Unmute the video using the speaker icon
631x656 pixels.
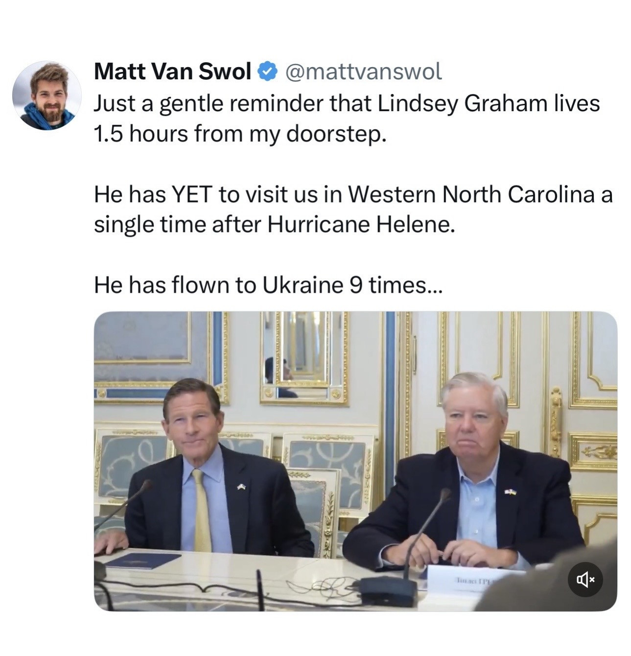click(585, 580)
